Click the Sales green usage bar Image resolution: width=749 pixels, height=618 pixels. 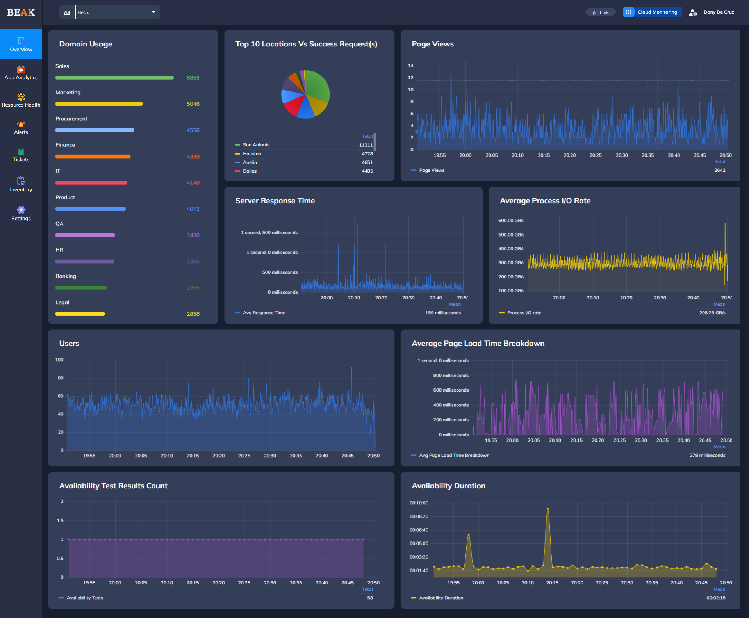pyautogui.click(x=114, y=78)
